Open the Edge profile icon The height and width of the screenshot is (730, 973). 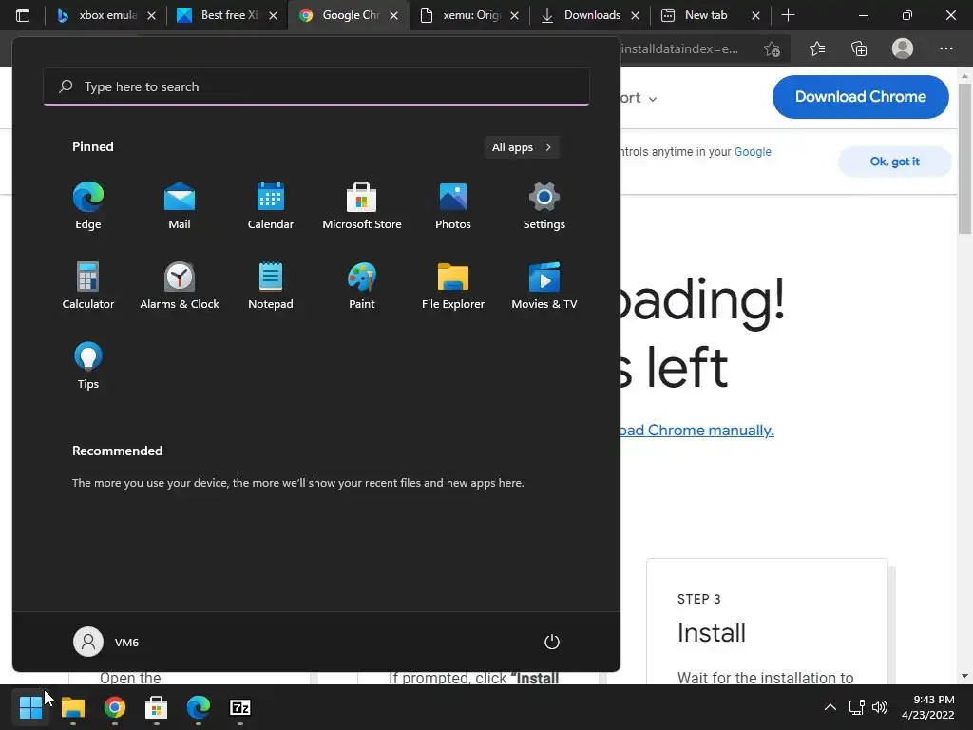903,48
